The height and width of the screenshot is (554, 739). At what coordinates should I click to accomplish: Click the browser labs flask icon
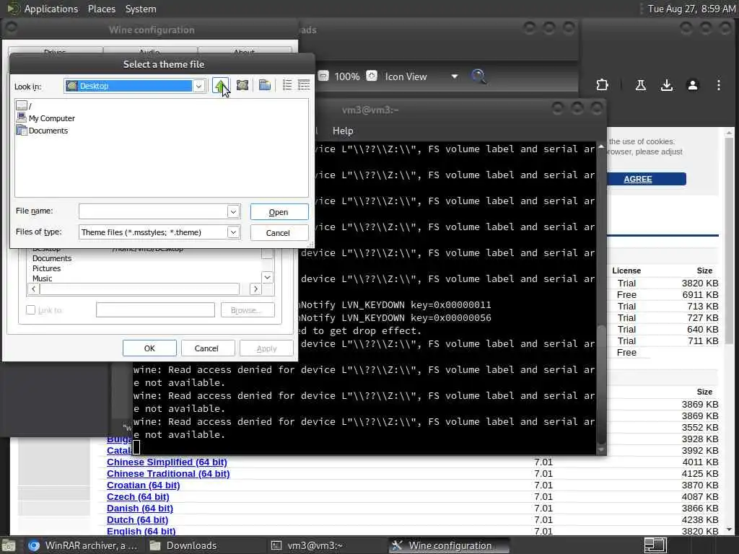(640, 85)
